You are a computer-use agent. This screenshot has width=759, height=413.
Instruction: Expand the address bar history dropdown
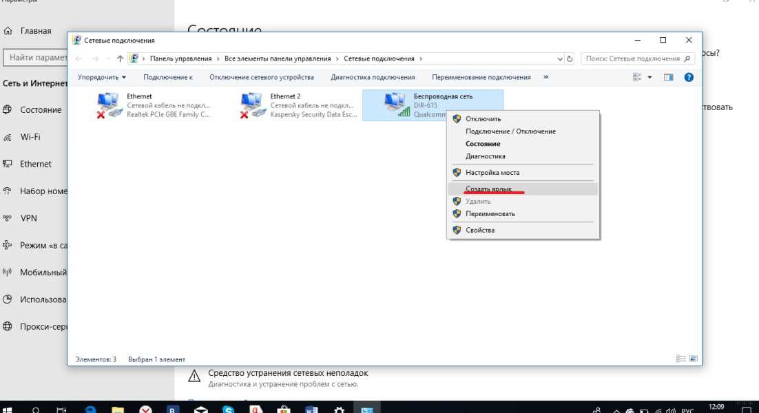point(559,59)
